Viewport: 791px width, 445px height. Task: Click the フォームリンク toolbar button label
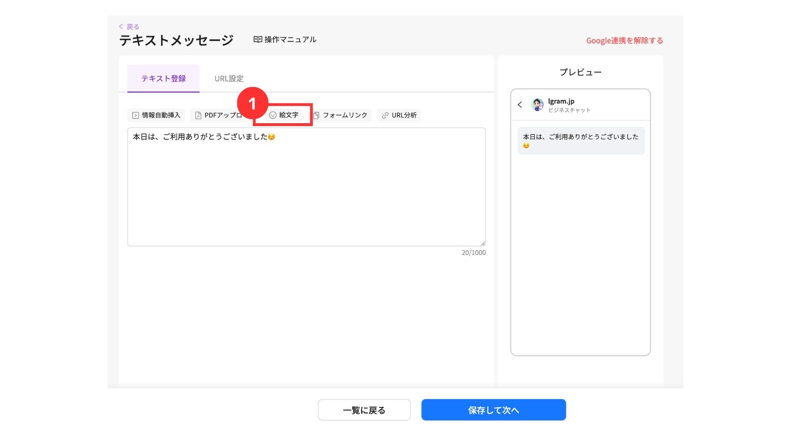(345, 115)
